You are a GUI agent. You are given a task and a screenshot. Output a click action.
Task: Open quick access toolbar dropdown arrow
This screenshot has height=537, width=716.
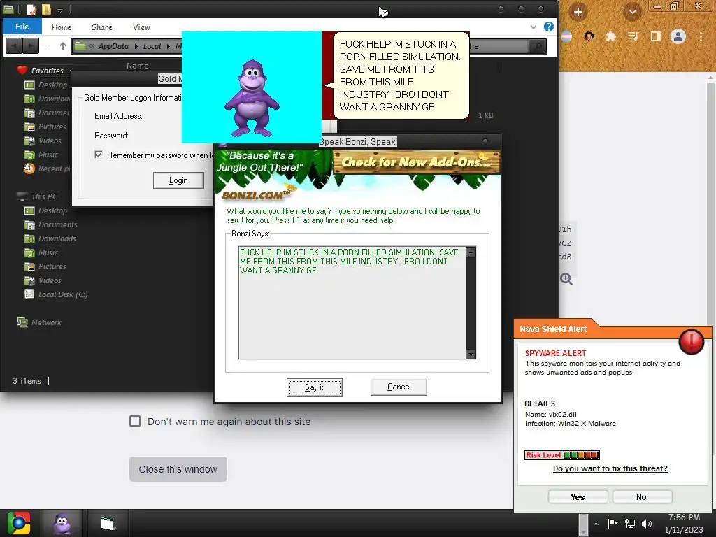coord(60,10)
